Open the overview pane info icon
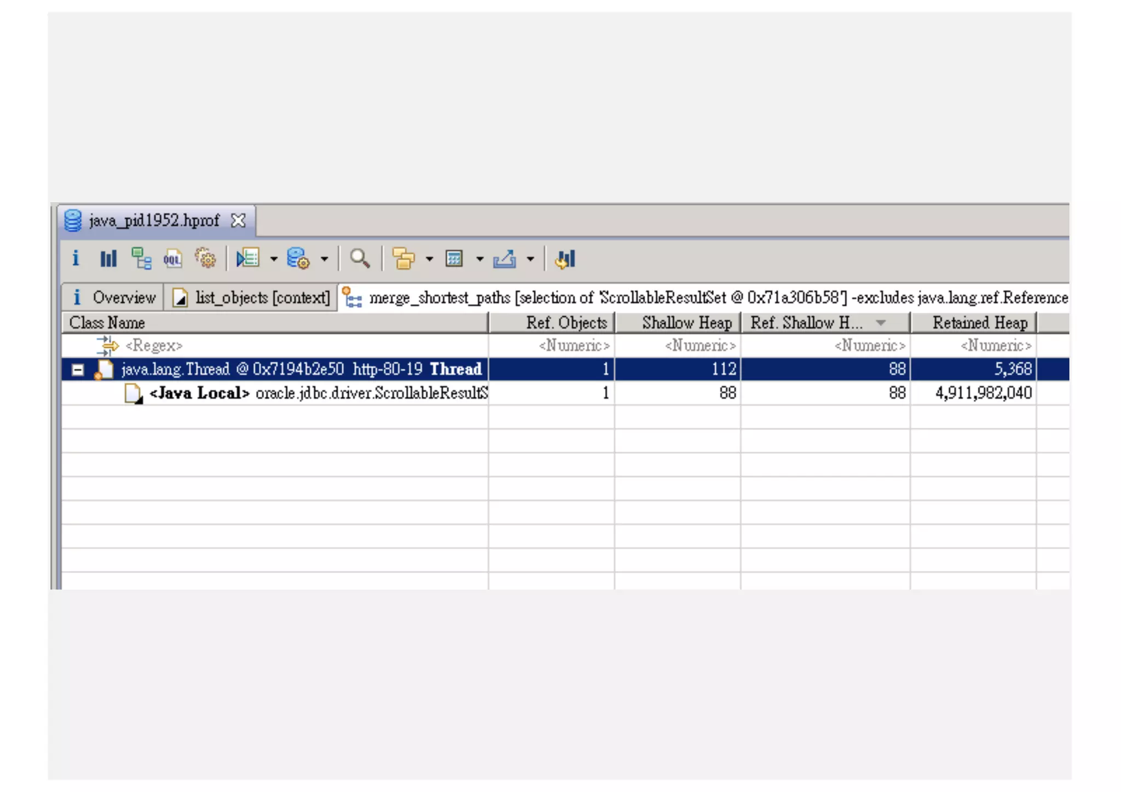Screen dimensions: 1121x792 76,258
